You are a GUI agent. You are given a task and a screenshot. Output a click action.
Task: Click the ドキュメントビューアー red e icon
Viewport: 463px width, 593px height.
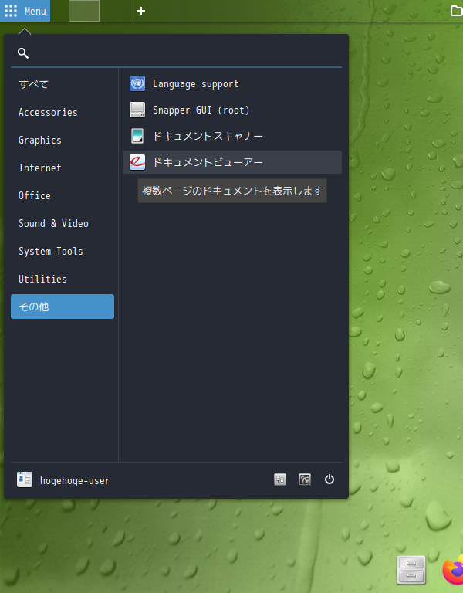tap(137, 162)
